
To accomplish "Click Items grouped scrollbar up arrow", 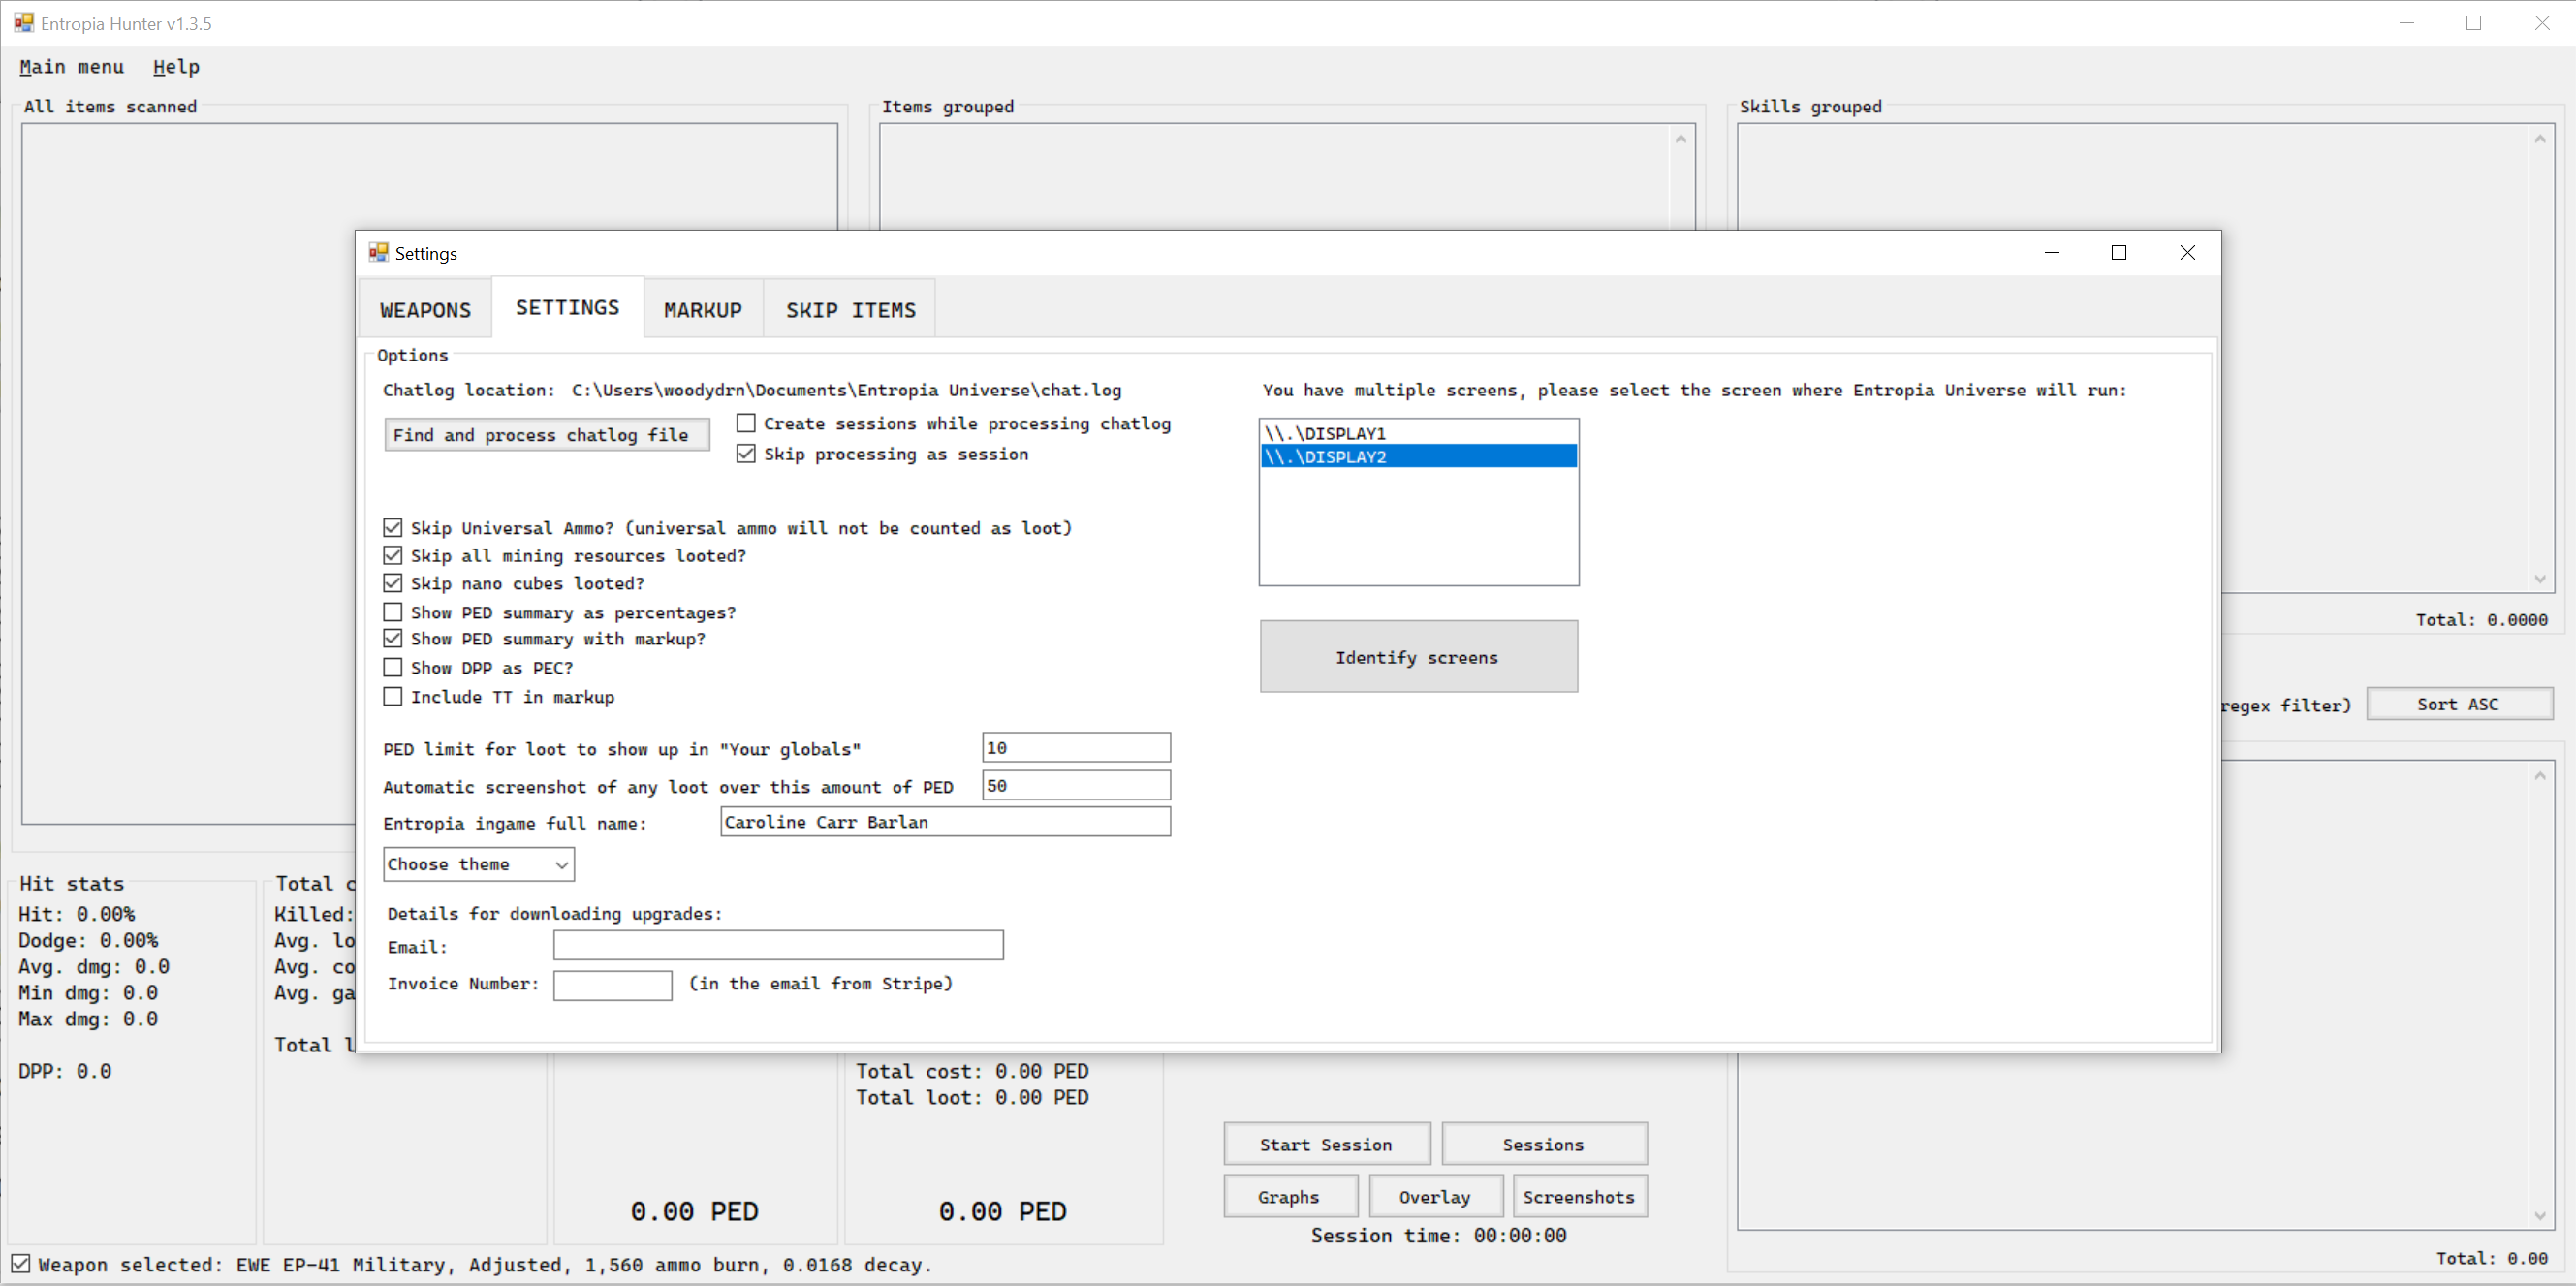I will click(1681, 139).
